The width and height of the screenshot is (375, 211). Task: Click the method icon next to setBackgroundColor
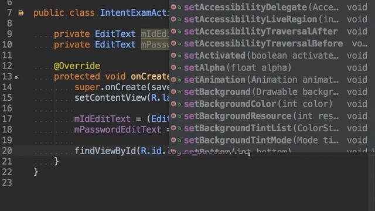point(173,104)
